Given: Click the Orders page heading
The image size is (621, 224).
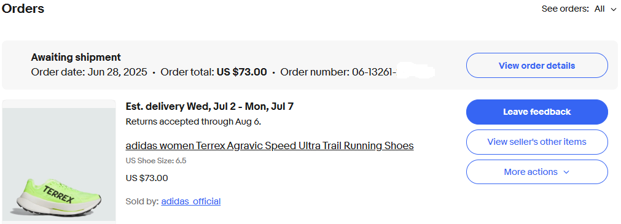Looking at the screenshot, I should click(23, 9).
